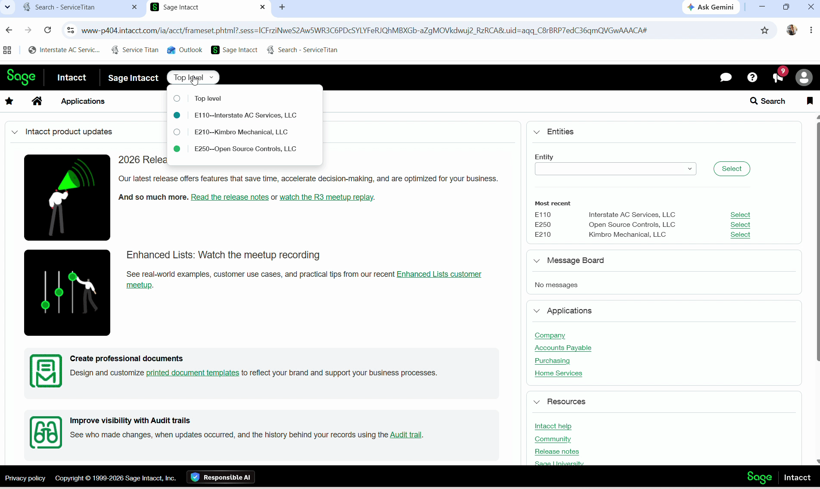Select E110--Interstate AC Services, LLC entity
The width and height of the screenshot is (820, 489).
click(245, 115)
